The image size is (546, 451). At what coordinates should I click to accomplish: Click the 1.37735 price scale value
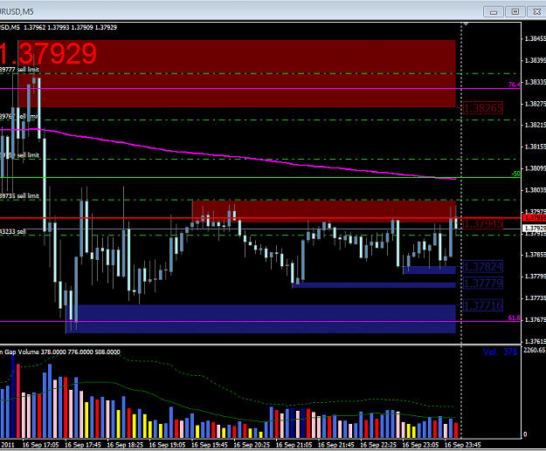pyautogui.click(x=535, y=298)
